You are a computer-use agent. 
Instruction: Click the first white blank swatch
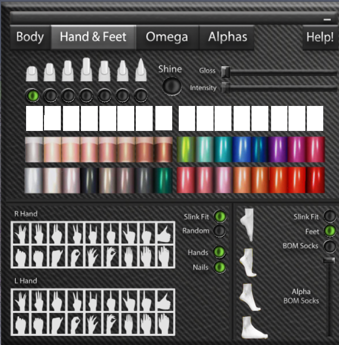tap(34, 118)
